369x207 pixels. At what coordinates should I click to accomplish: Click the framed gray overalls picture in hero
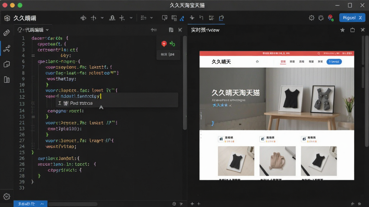(323, 99)
